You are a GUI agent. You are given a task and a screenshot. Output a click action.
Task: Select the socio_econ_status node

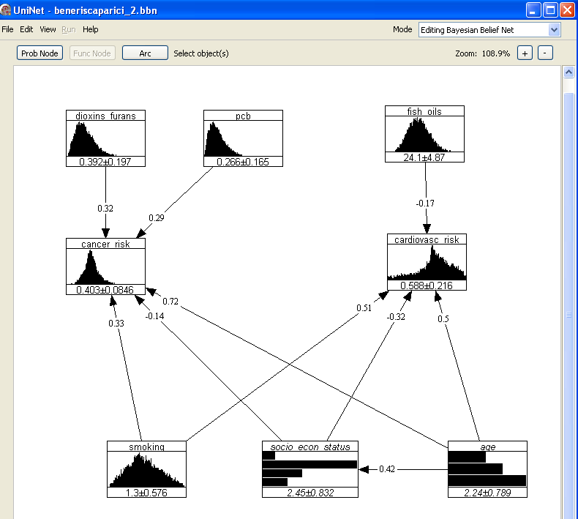(310, 469)
